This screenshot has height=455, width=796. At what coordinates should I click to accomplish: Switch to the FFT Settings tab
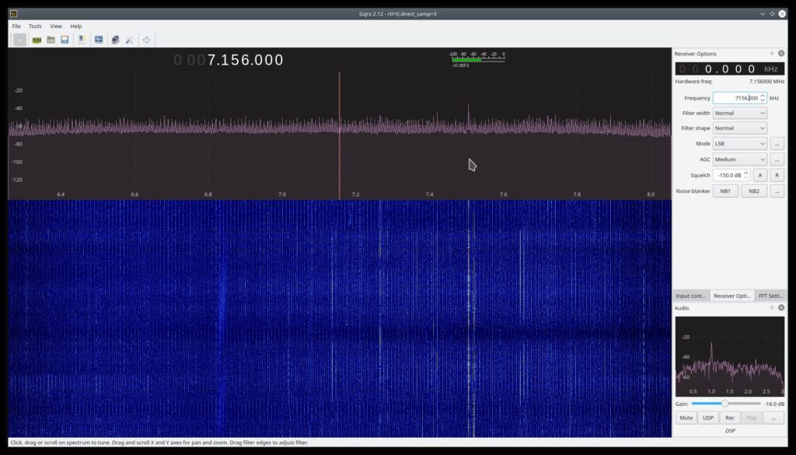pyautogui.click(x=770, y=296)
